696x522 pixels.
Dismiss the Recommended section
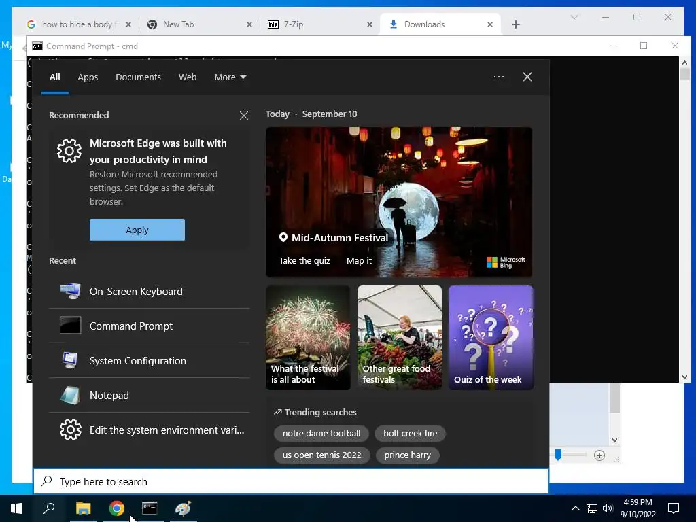pyautogui.click(x=244, y=116)
